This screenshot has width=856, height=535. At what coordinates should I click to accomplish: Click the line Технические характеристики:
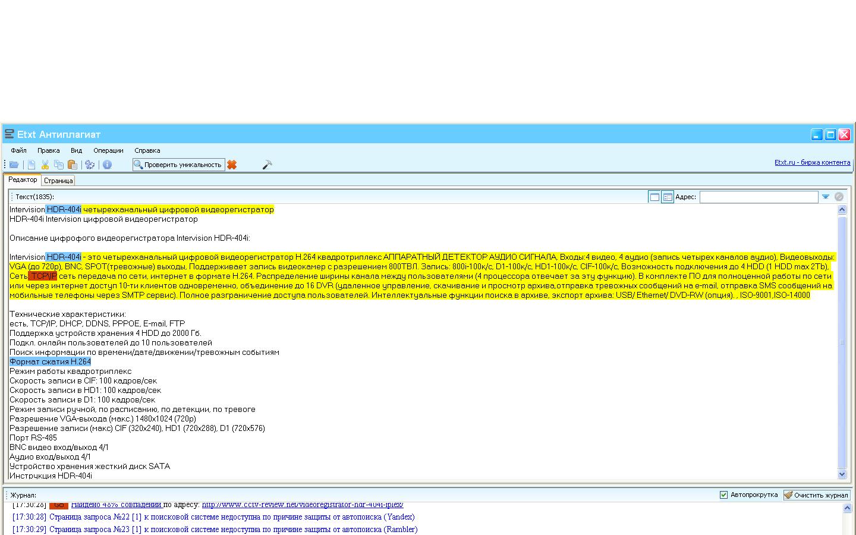[68, 314]
